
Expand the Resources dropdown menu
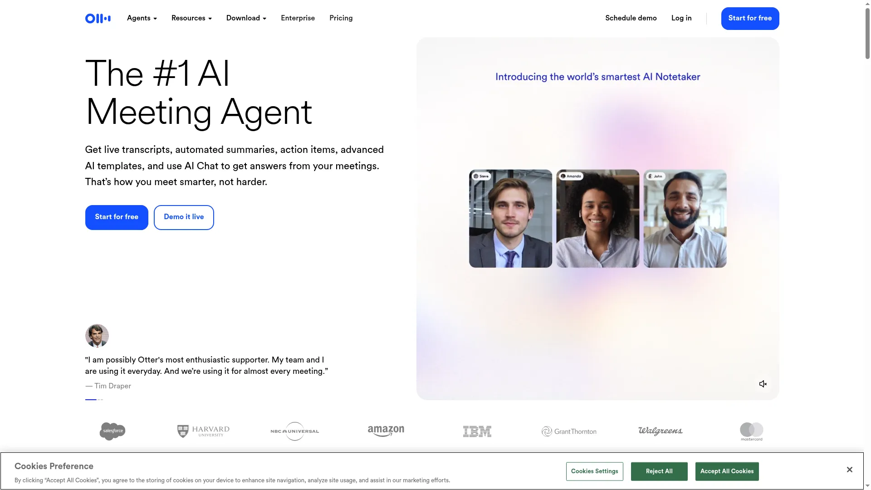(x=191, y=18)
